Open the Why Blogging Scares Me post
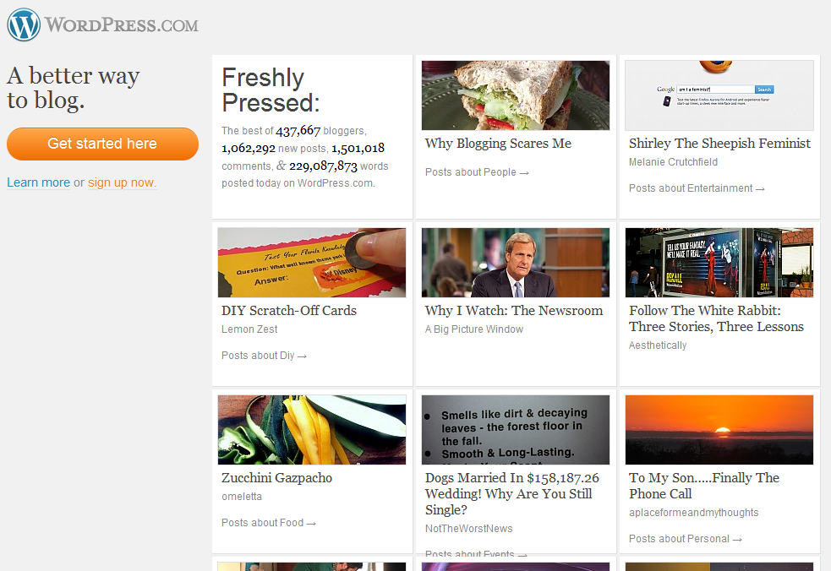Viewport: 831px width, 571px height. coord(498,144)
